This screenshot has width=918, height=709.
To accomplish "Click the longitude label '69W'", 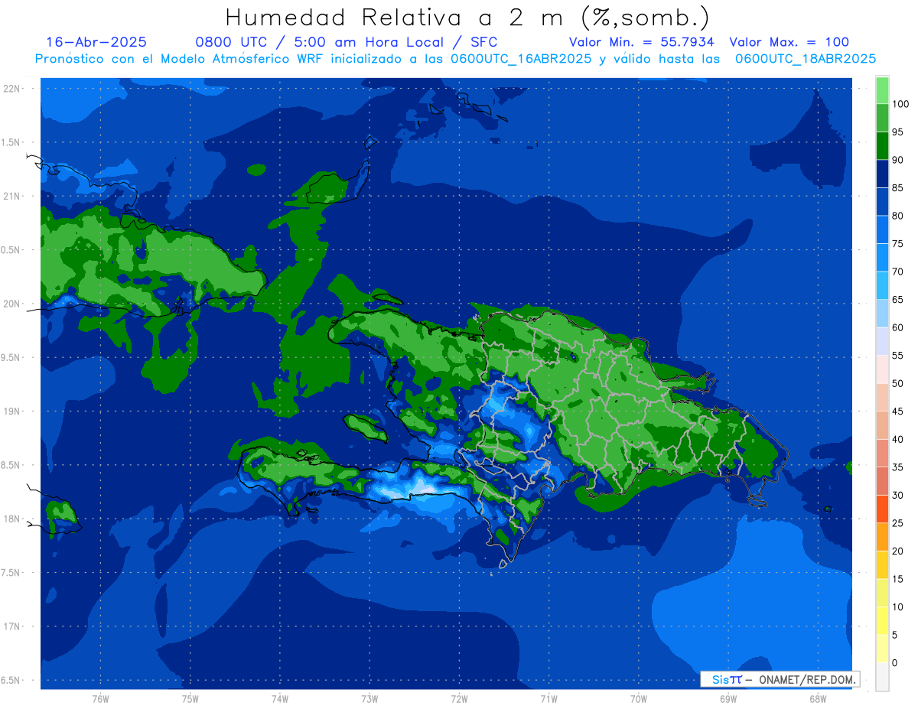I will click(728, 699).
